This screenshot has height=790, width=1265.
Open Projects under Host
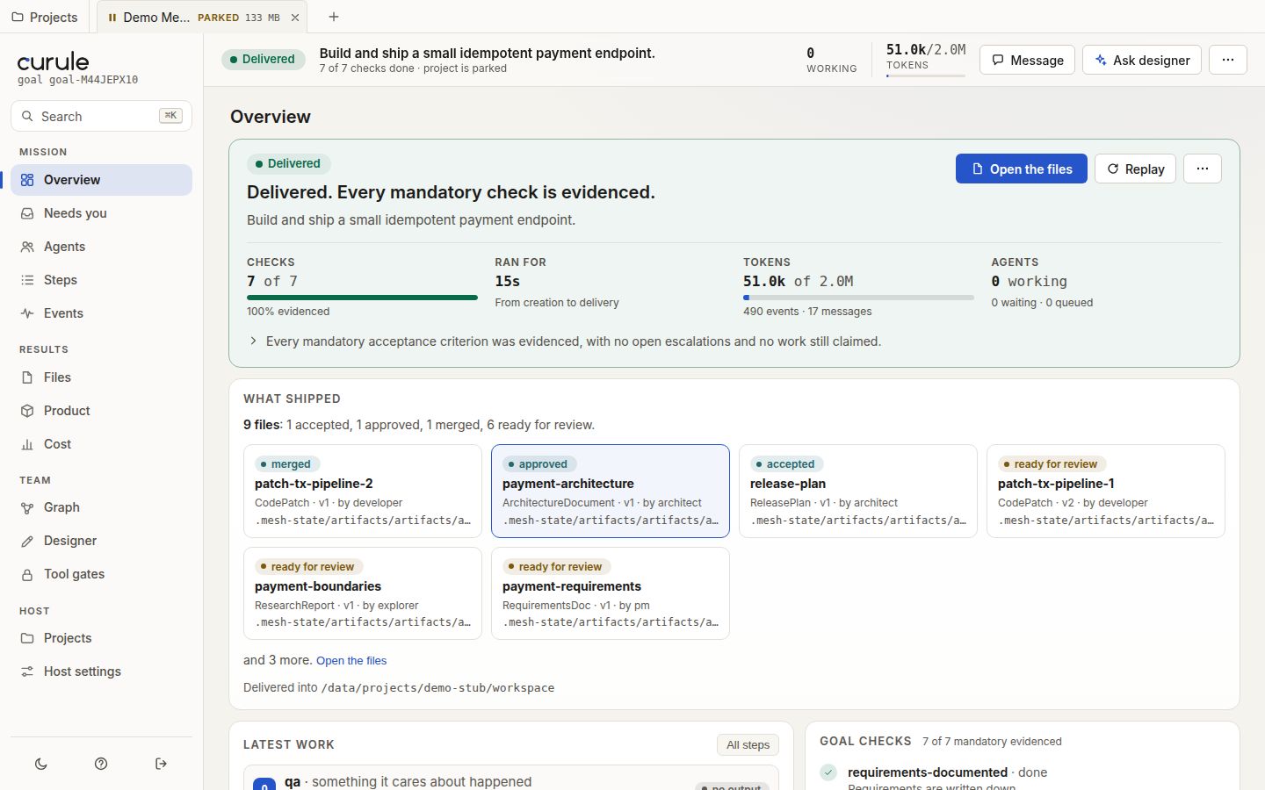point(101,638)
